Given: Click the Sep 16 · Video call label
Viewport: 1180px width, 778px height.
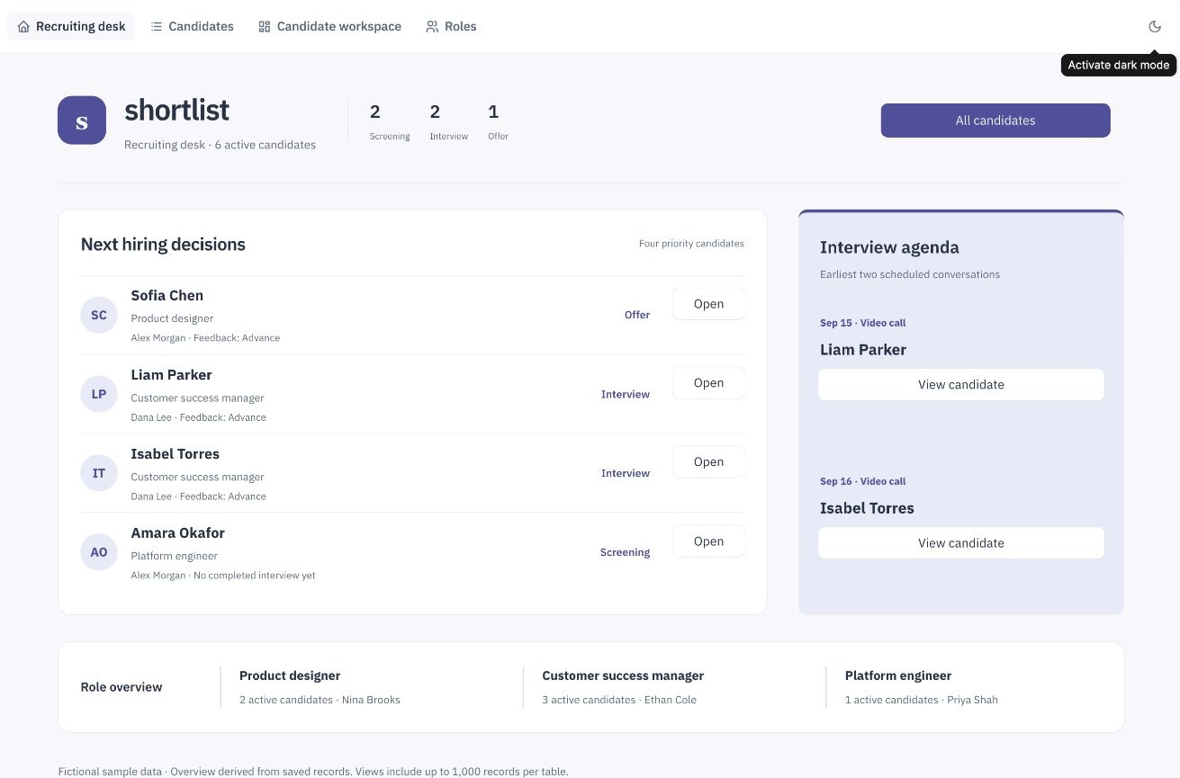Looking at the screenshot, I should pos(863,481).
